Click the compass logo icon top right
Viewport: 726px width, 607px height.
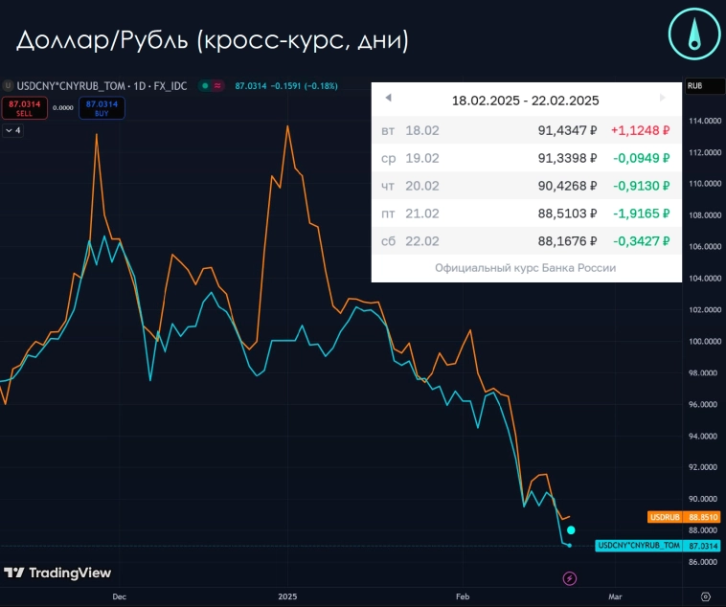693,34
